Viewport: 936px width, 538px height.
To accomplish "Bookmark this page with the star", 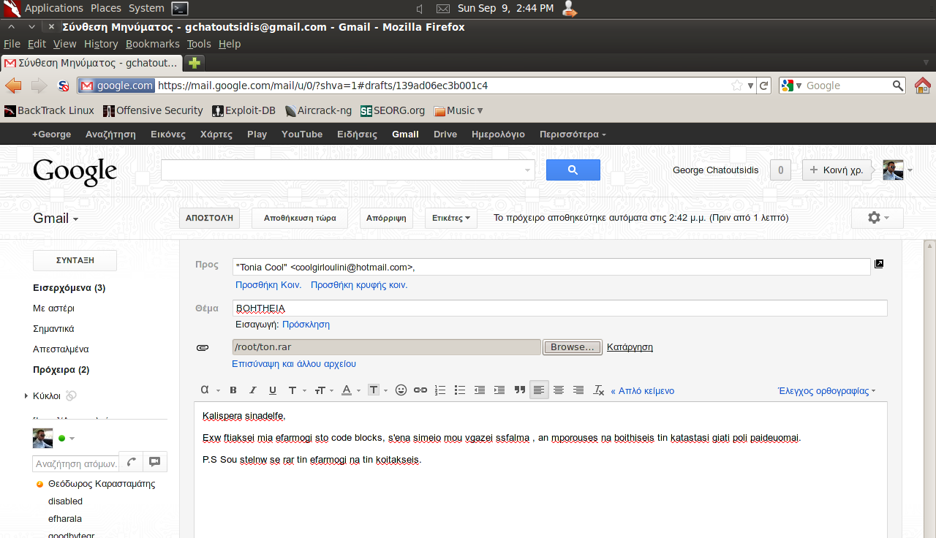I will [x=737, y=86].
